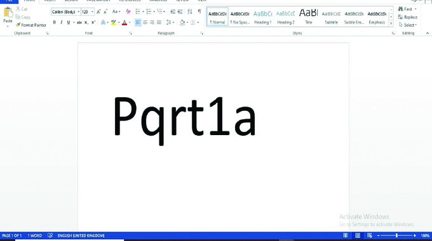Zoom in with the plus button
The image size is (432, 241).
[x=415, y=236]
